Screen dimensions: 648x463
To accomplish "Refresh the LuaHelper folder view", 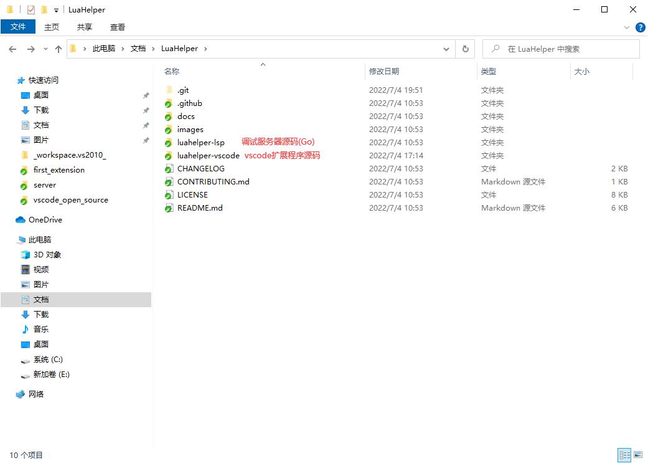I will [466, 49].
